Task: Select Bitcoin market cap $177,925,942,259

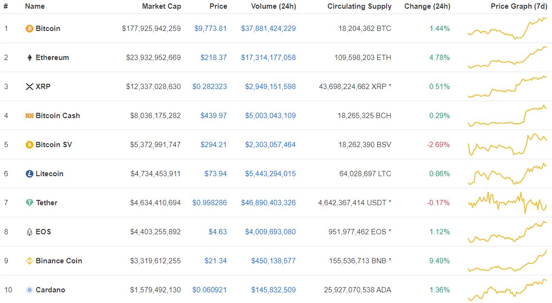Action: click(x=151, y=29)
